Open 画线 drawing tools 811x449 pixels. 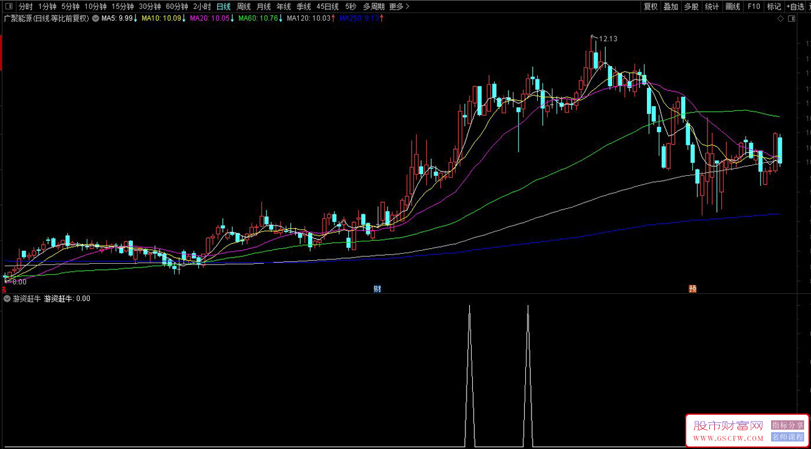[732, 7]
